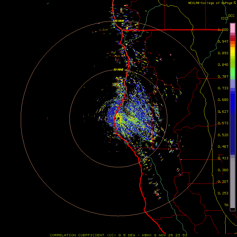Click the NEXLAB-College of DuPage label
The width and height of the screenshot is (237, 237).
pyautogui.click(x=210, y=3)
